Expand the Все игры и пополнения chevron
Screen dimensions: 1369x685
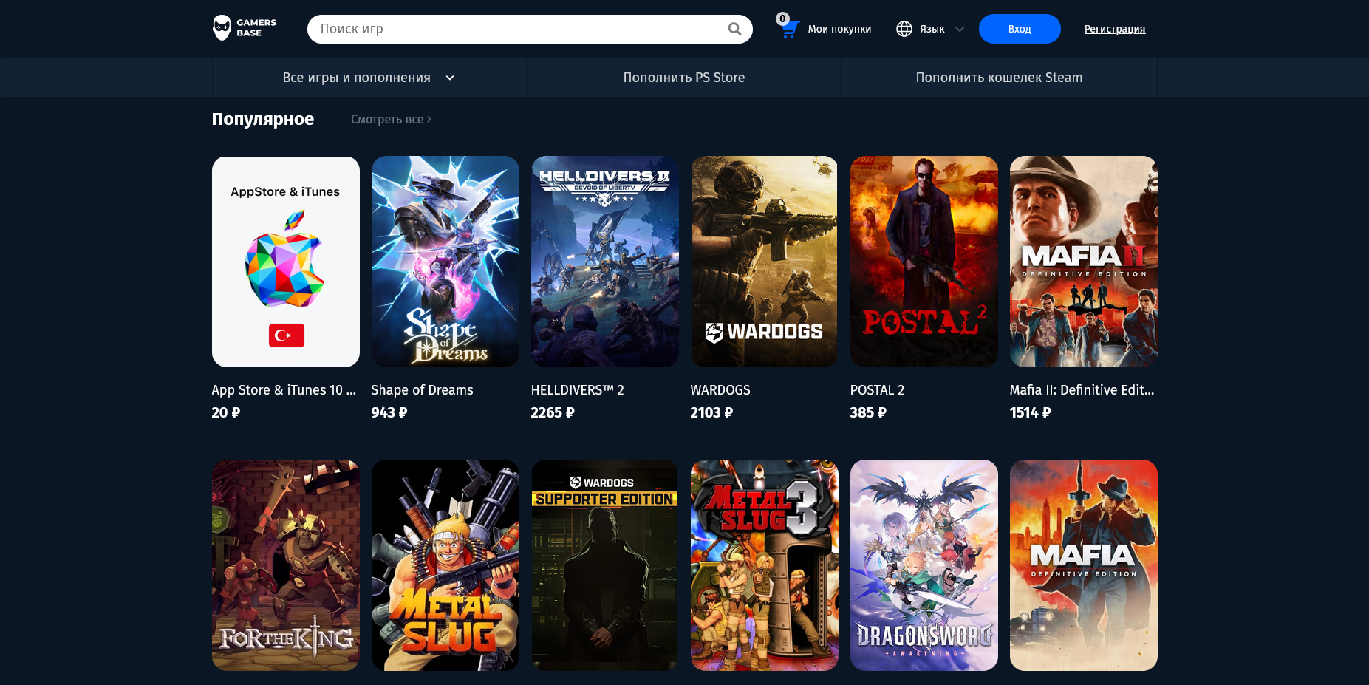[450, 78]
